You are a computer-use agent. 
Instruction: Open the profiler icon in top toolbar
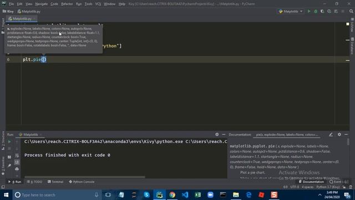[x=329, y=11]
